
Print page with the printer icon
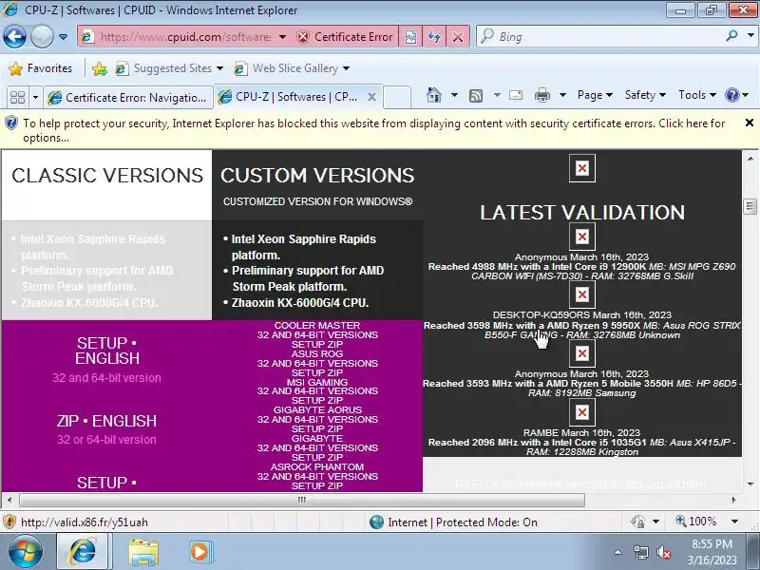click(x=541, y=96)
